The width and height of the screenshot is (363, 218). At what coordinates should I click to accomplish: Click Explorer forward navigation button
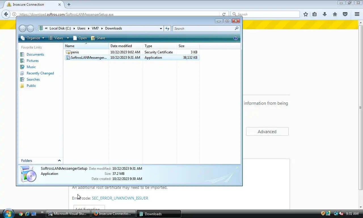point(30,28)
